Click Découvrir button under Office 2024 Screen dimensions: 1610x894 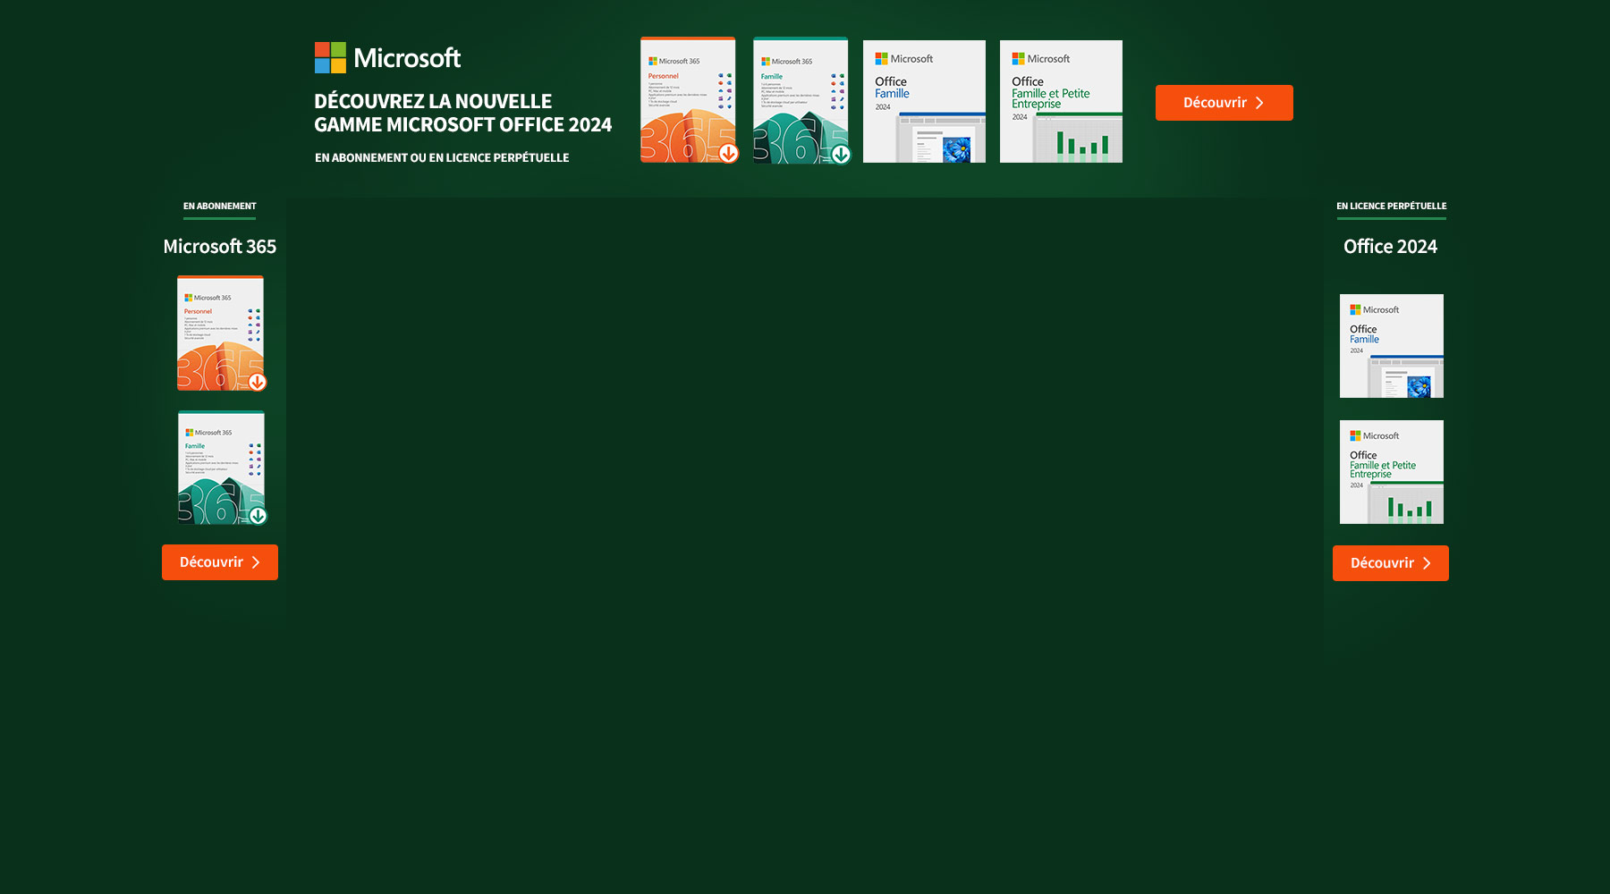point(1391,563)
